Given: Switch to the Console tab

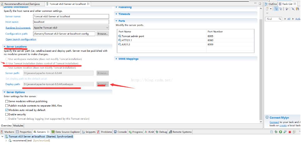Looking at the screenshot, I should pyautogui.click(x=120, y=132).
